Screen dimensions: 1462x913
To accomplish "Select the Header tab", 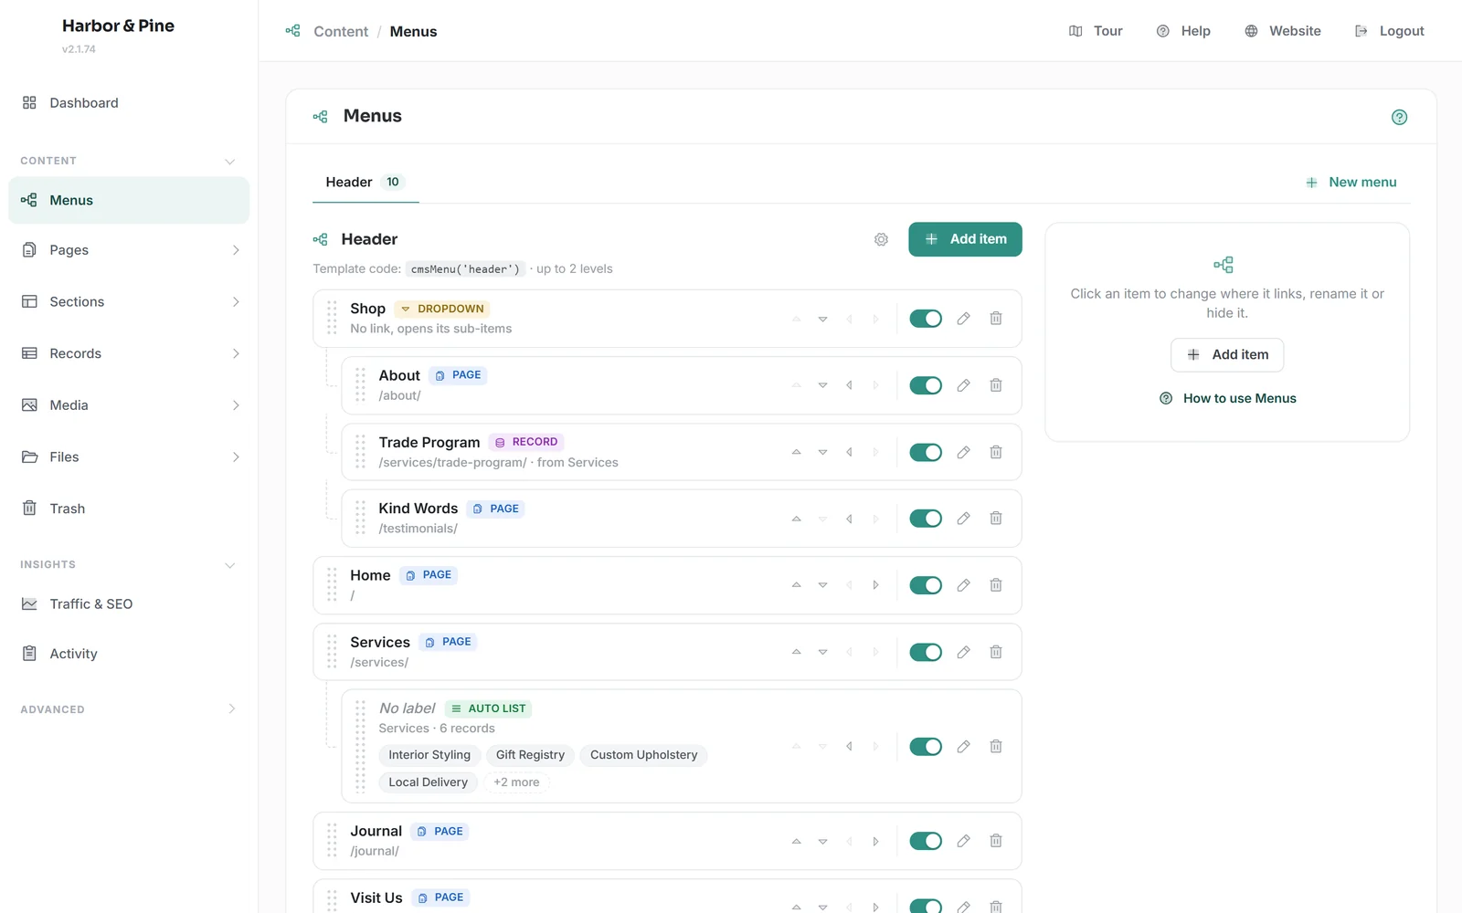I will tap(365, 182).
